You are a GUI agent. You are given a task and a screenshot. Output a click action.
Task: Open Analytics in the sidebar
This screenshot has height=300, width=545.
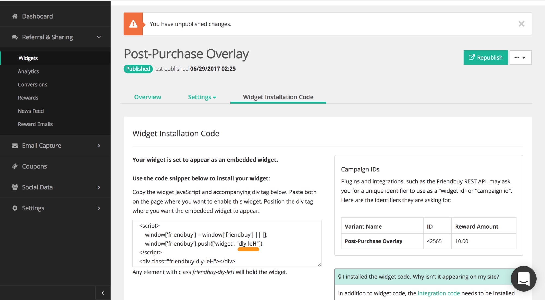coord(28,71)
